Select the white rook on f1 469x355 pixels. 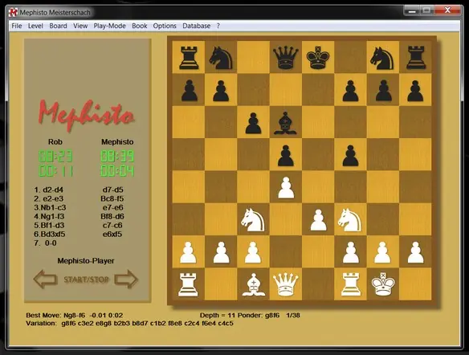(x=351, y=284)
